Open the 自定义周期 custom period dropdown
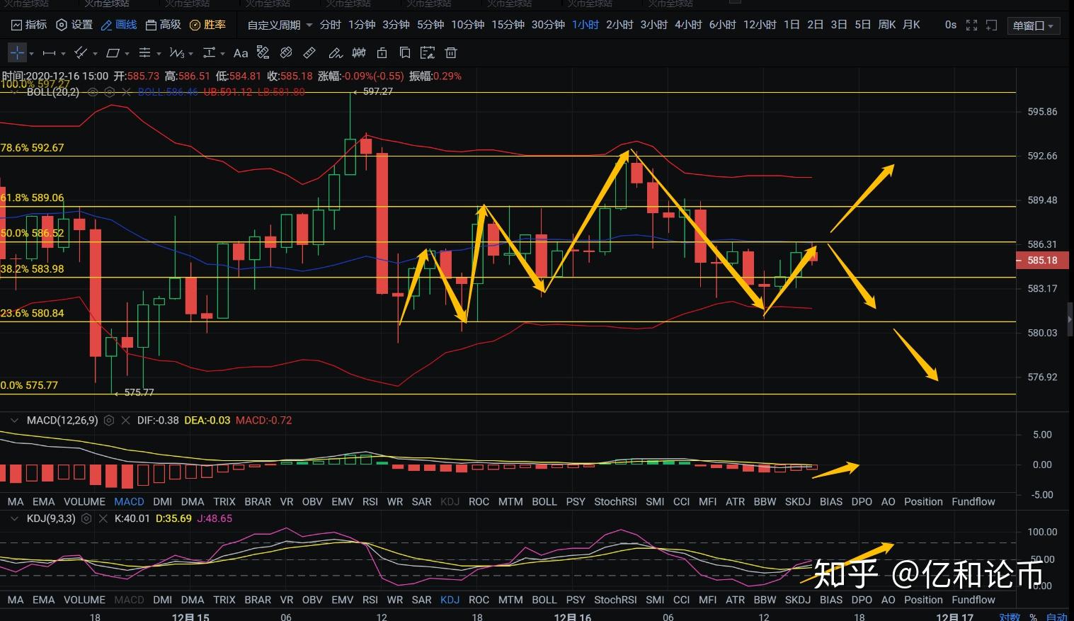The height and width of the screenshot is (621, 1074). pyautogui.click(x=280, y=25)
